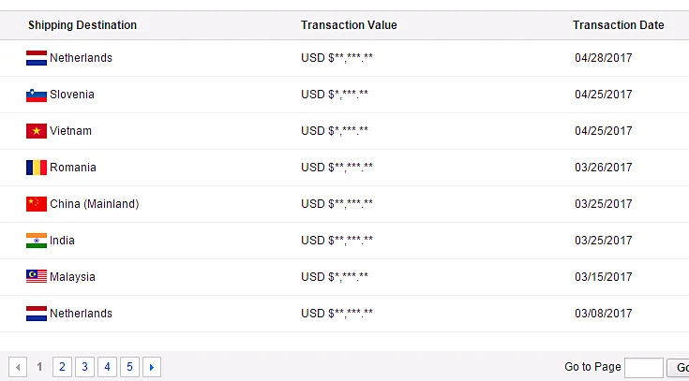Go to the previous page arrow

coord(18,367)
